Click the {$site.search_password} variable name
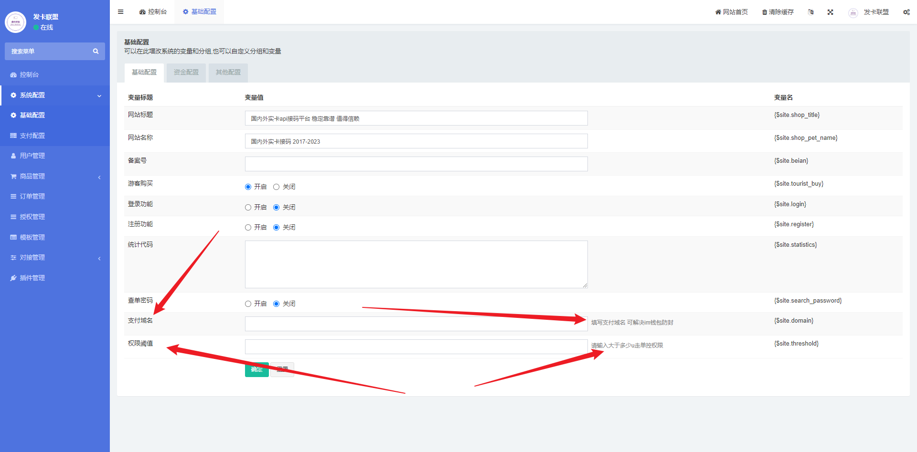 (x=808, y=301)
